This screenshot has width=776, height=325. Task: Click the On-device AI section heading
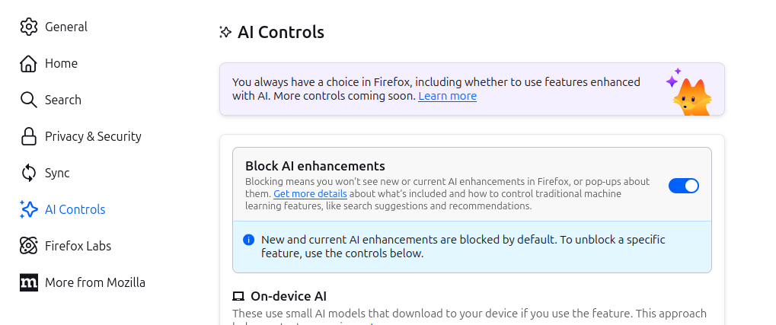[288, 296]
